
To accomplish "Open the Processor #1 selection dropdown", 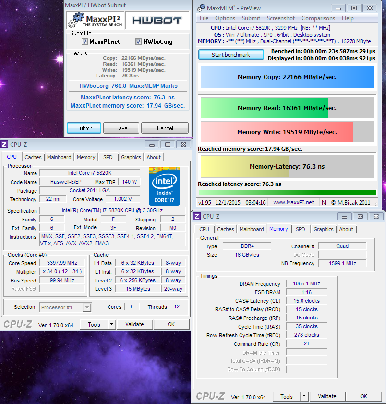I will tap(87, 307).
